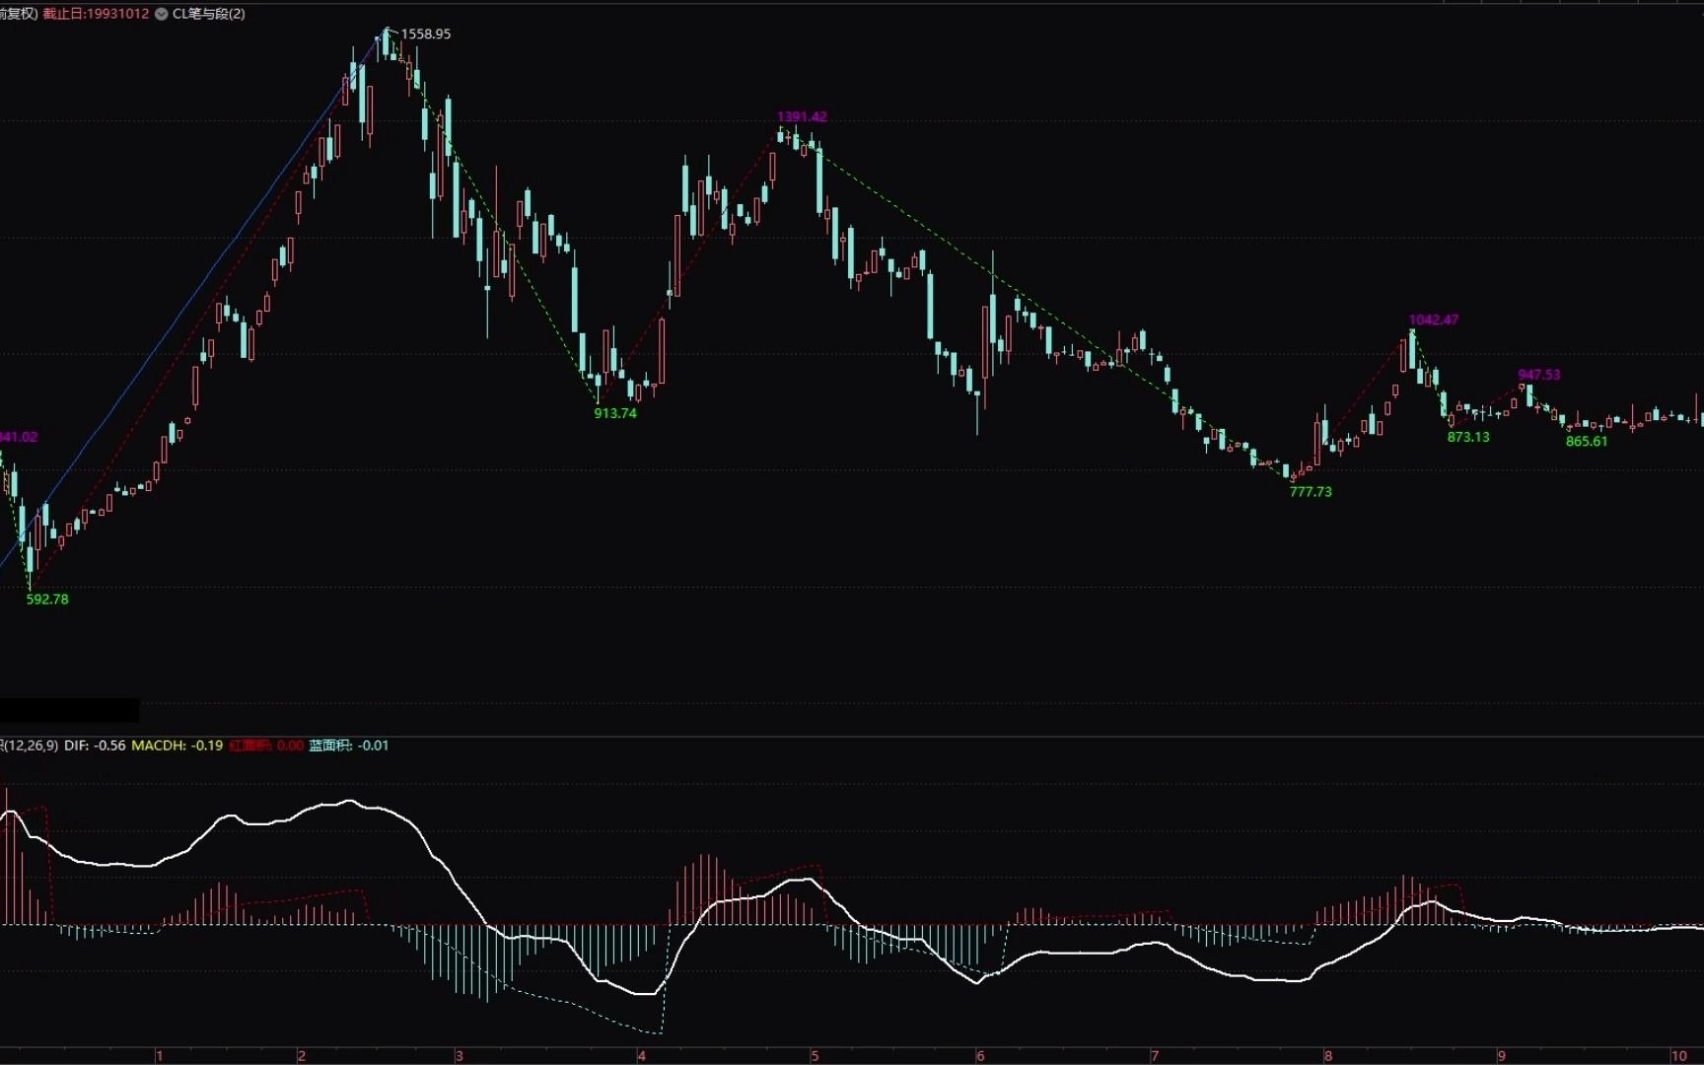
Task: Click the MACD (12,26,9) parameter label
Action: tap(29, 745)
